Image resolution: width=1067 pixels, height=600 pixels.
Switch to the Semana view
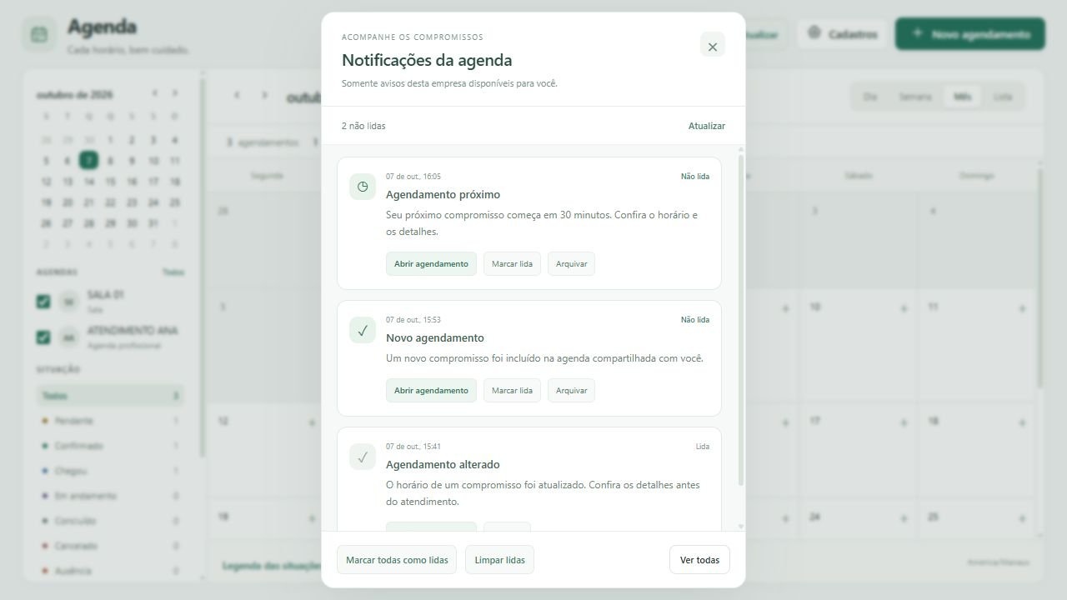(x=915, y=97)
